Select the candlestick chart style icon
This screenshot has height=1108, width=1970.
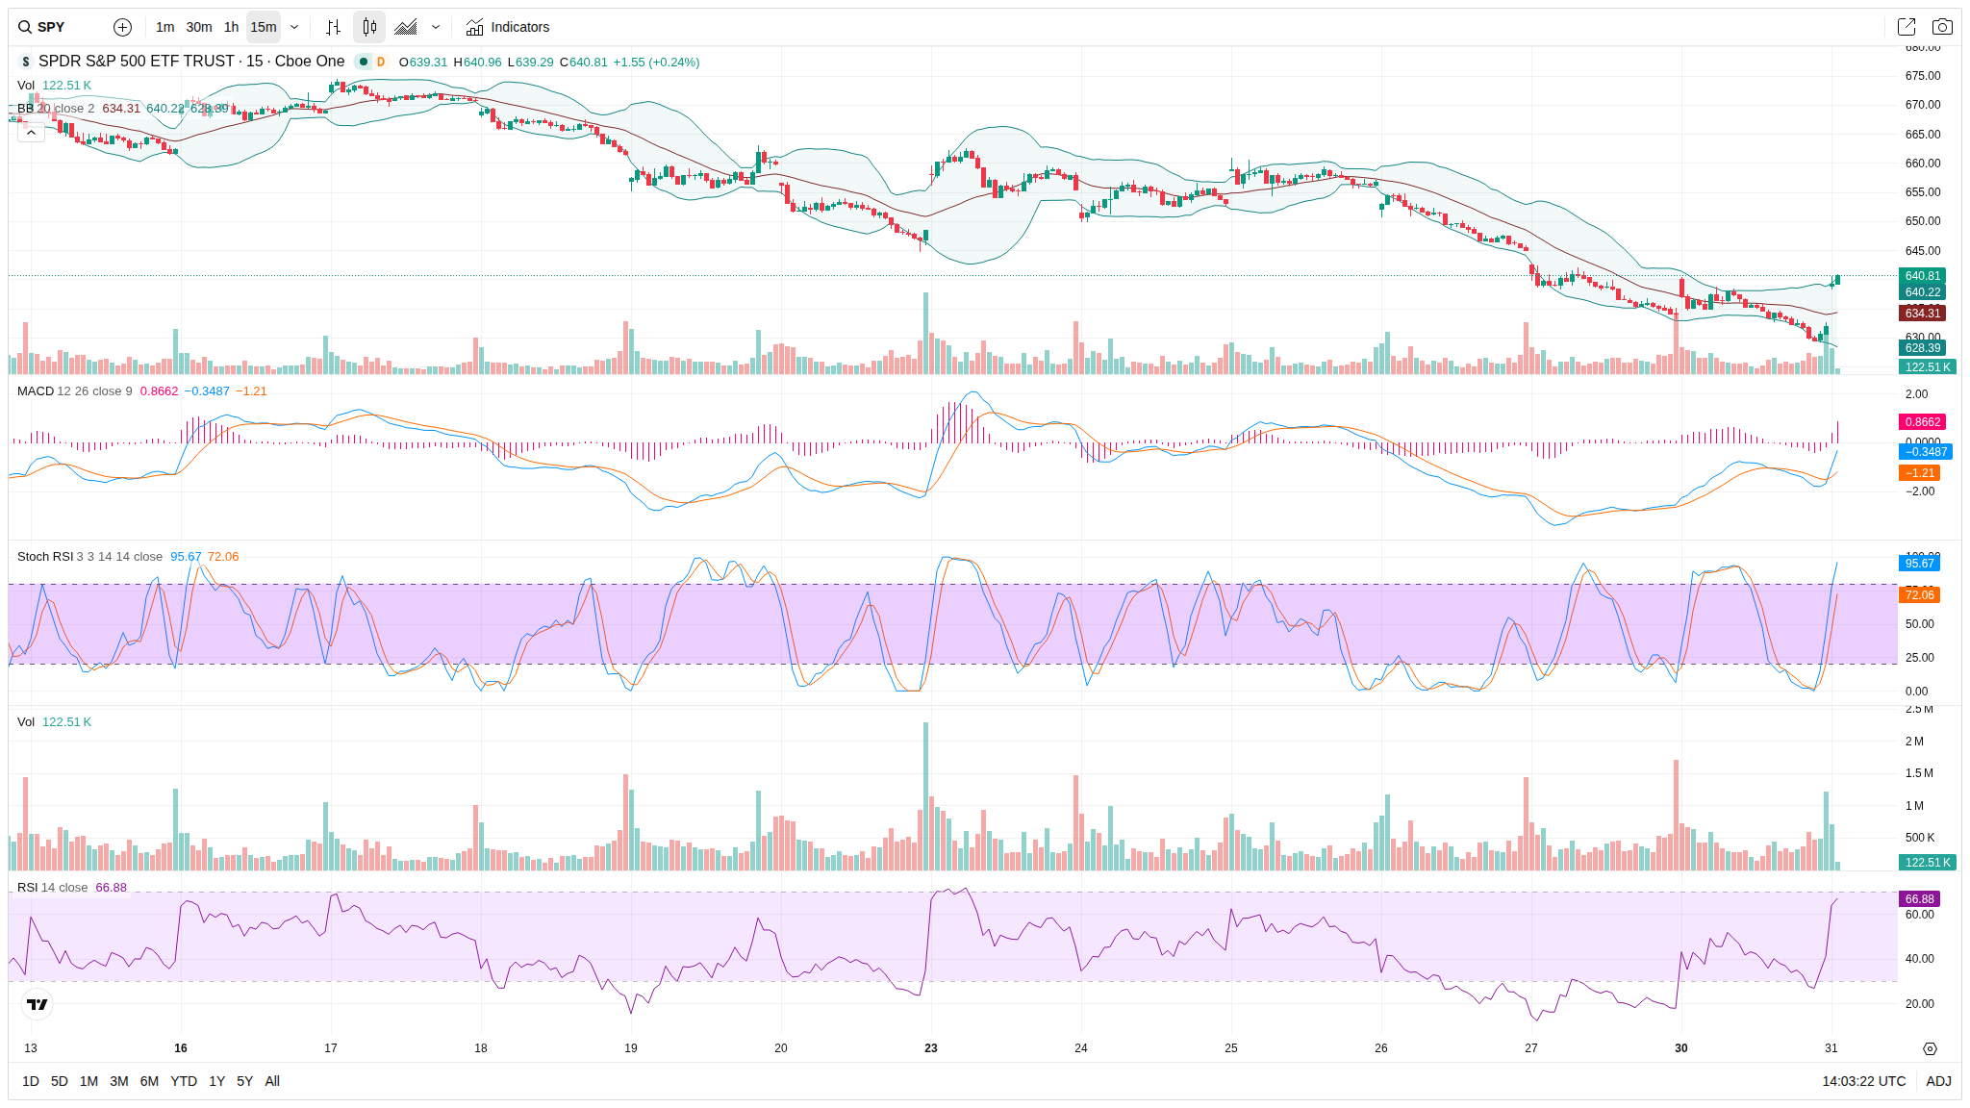369,27
